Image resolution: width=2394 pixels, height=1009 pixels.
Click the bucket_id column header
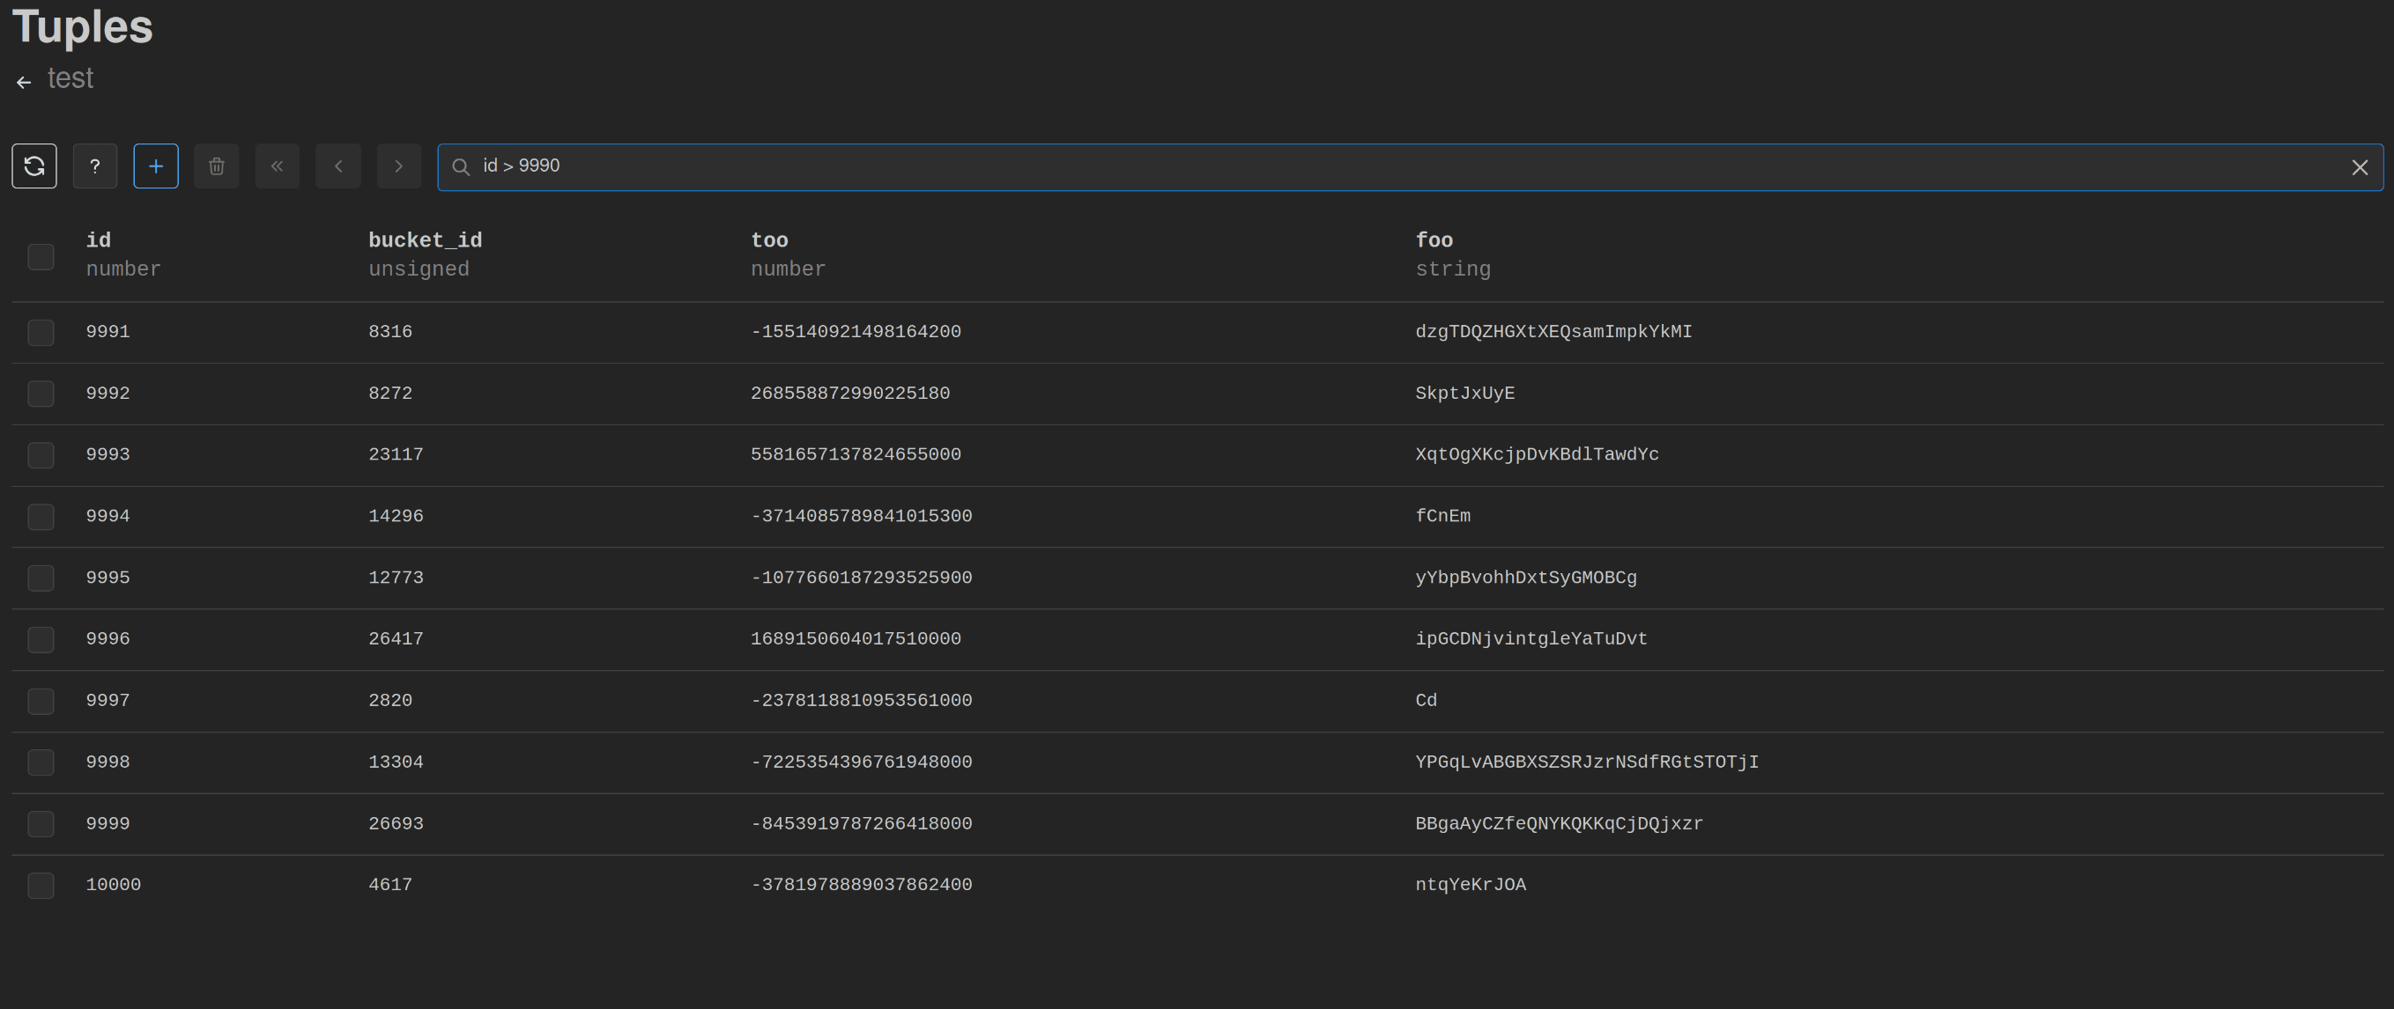click(x=425, y=240)
